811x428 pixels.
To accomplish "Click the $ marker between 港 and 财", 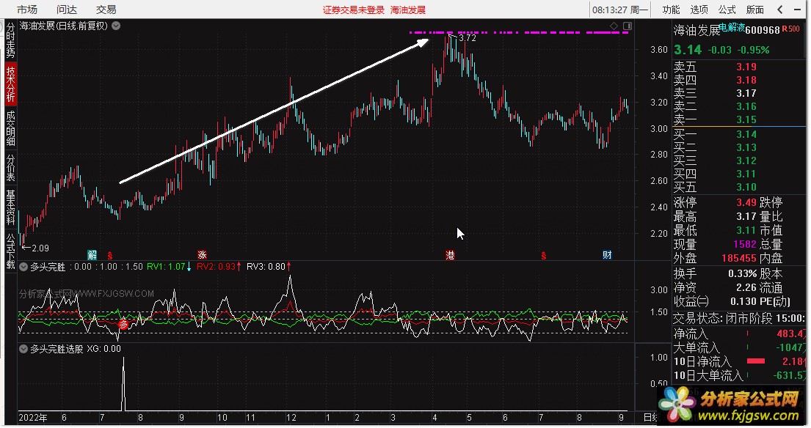I will (x=543, y=255).
